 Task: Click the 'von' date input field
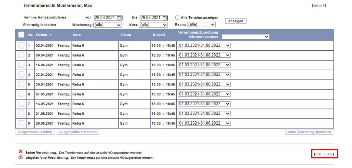click(x=105, y=18)
